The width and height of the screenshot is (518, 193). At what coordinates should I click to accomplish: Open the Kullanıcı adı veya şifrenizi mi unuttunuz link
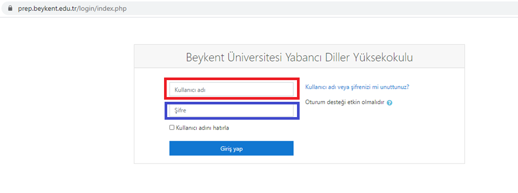tap(358, 87)
